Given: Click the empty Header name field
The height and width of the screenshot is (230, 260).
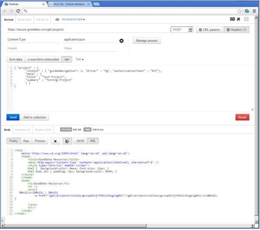Looking at the screenshot, I should (x=34, y=49).
